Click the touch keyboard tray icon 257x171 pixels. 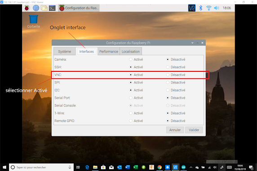tap(229, 167)
